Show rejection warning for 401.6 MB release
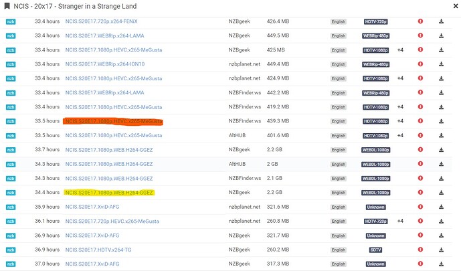Image resolution: width=461 pixels, height=271 pixels. click(420, 135)
